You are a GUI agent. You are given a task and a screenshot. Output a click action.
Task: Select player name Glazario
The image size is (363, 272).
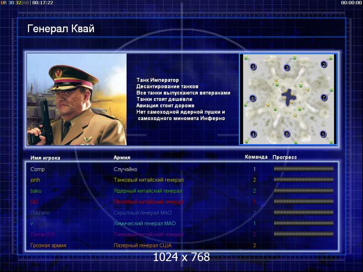click(40, 213)
